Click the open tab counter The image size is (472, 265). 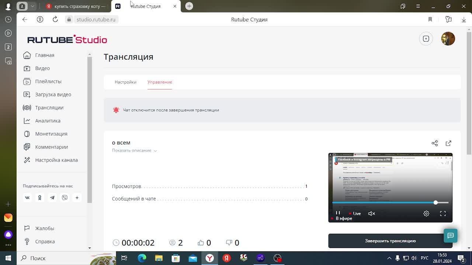(22, 6)
